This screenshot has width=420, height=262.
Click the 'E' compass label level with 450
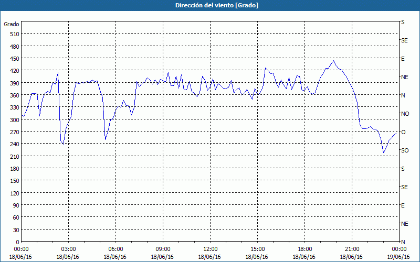click(x=403, y=59)
